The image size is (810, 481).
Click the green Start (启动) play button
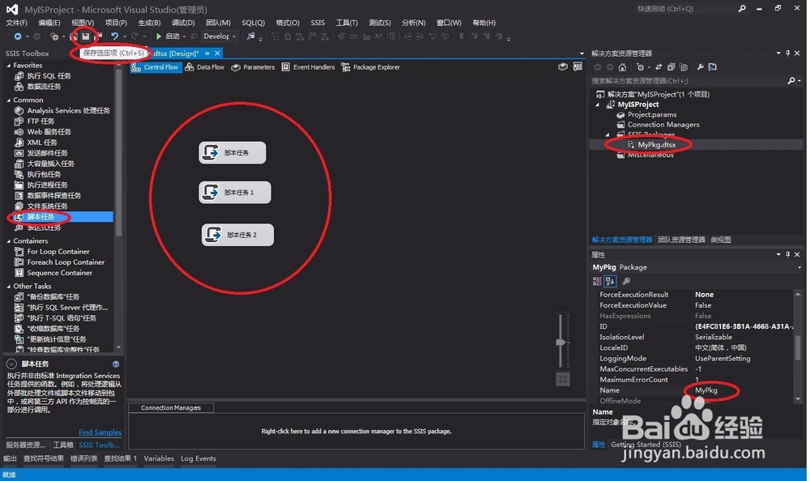[x=159, y=36]
